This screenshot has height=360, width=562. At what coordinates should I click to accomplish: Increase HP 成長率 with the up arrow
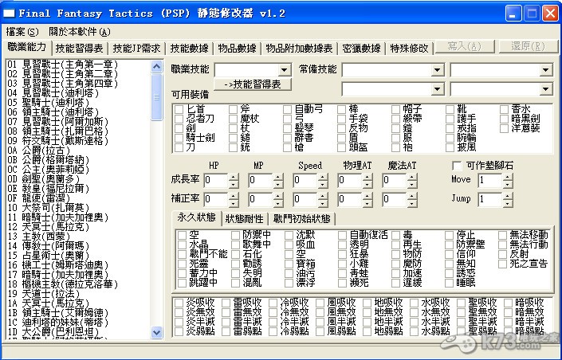click(x=234, y=177)
